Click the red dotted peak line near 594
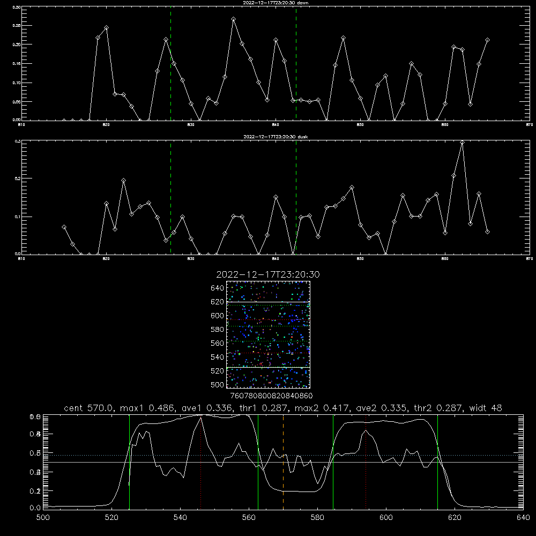The image size is (536, 536). coord(366,462)
